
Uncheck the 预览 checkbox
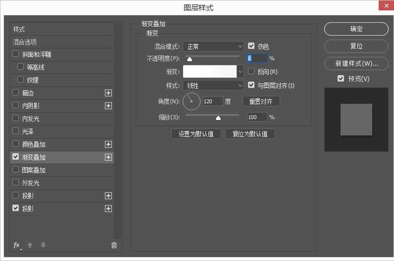click(341, 79)
